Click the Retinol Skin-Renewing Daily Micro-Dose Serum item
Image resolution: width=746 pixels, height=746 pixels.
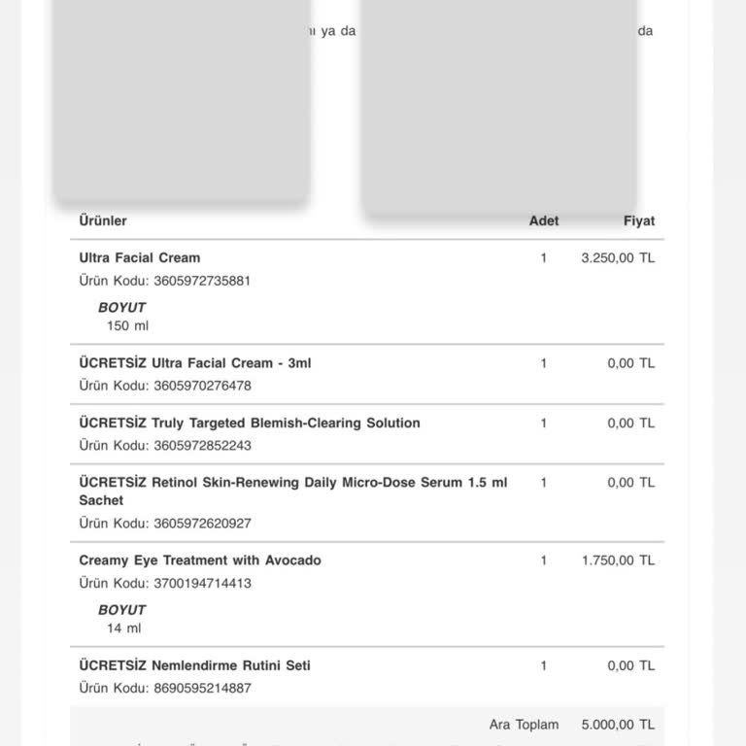292,483
